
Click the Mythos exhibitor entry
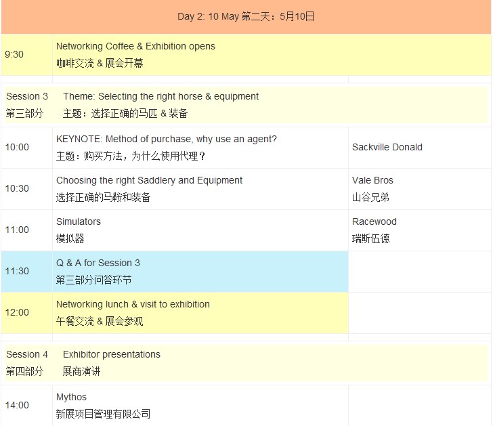click(71, 398)
